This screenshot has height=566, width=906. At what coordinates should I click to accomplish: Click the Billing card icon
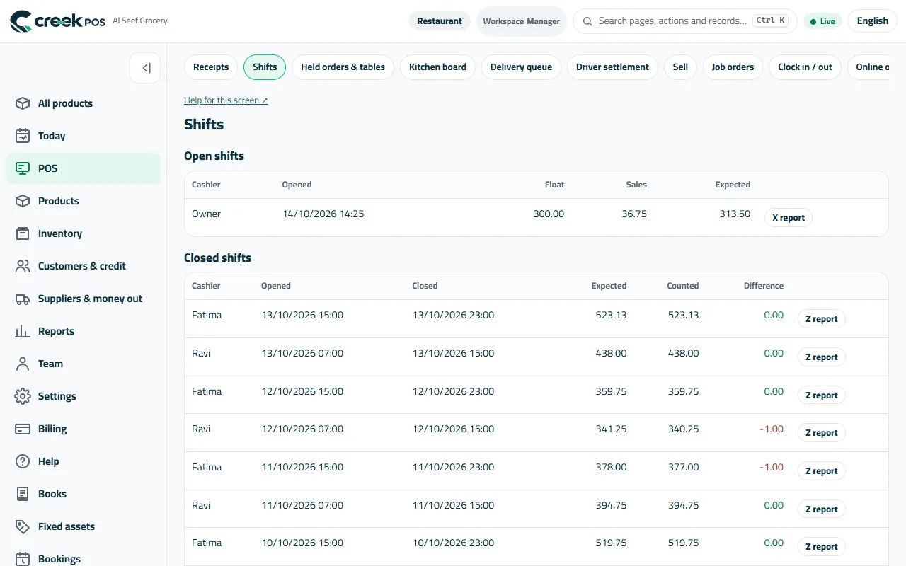tap(23, 429)
